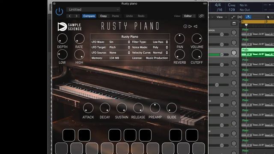Click the selected track's pan knob
Image resolution: width=274 pixels, height=154 pixels.
pyautogui.click(x=234, y=53)
